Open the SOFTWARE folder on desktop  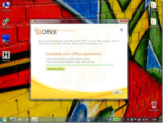pos(154,23)
